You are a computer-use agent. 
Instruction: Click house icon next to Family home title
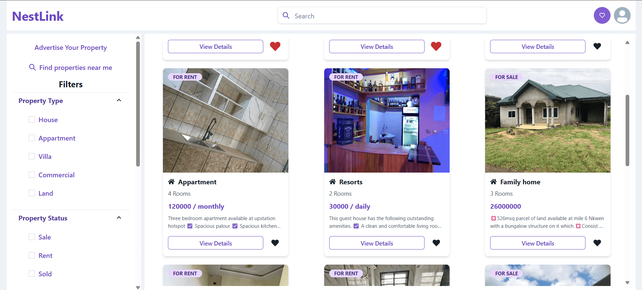[493, 182]
